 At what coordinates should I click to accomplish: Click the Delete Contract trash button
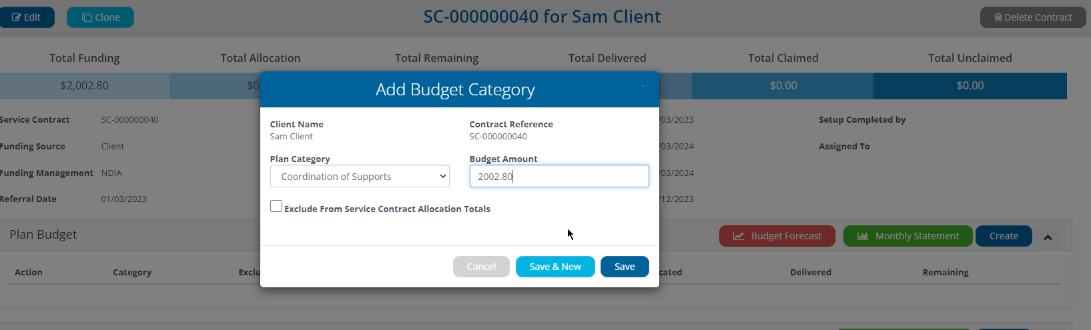[1032, 17]
